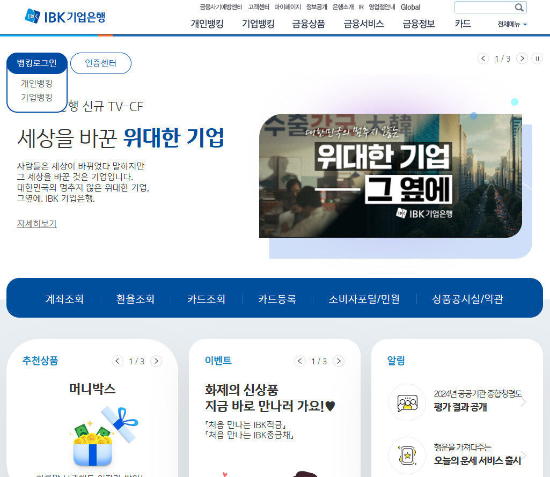
Task: Next item in 이벤트 card
Action: (339, 361)
